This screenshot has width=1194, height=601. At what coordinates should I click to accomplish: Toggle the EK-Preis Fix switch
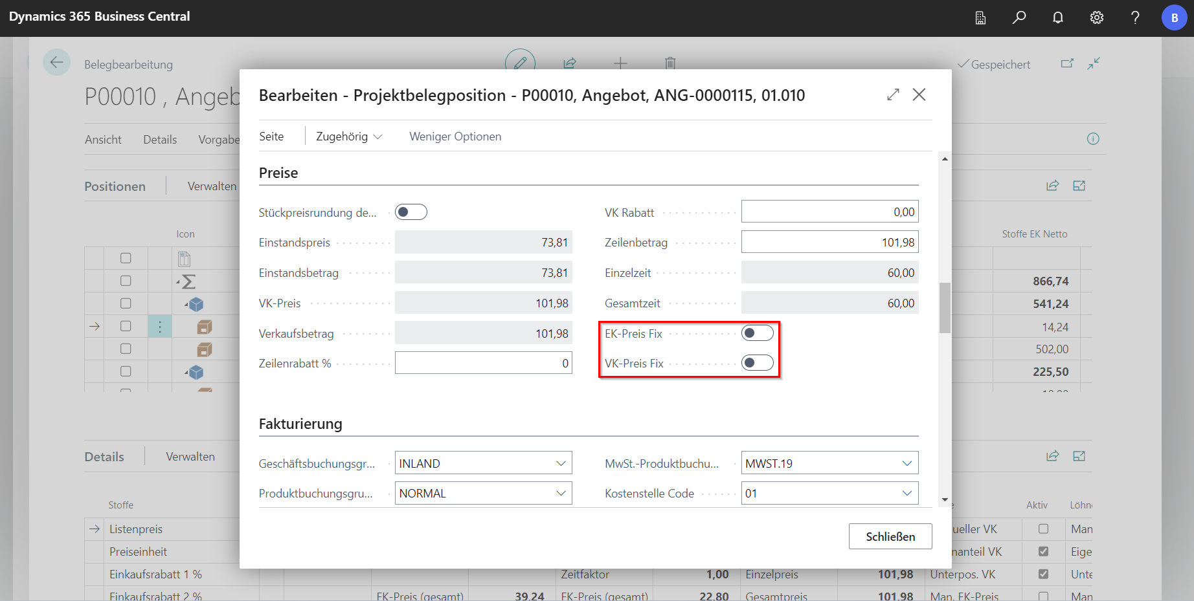757,333
